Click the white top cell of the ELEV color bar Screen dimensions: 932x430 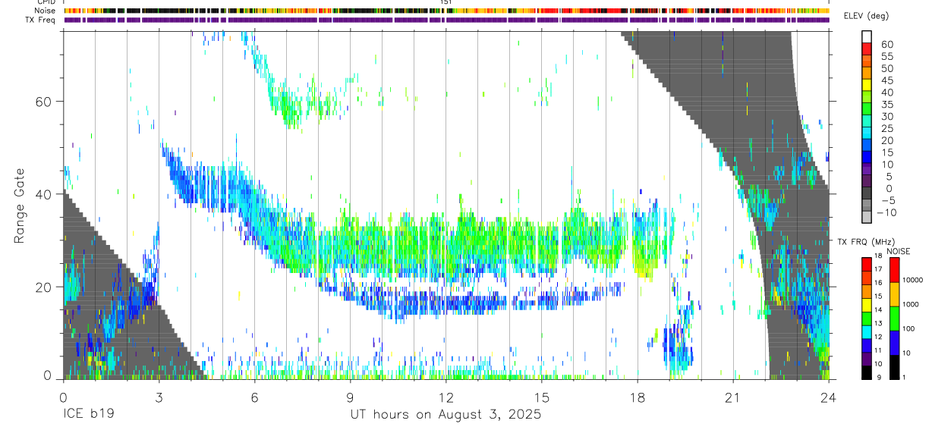click(867, 36)
